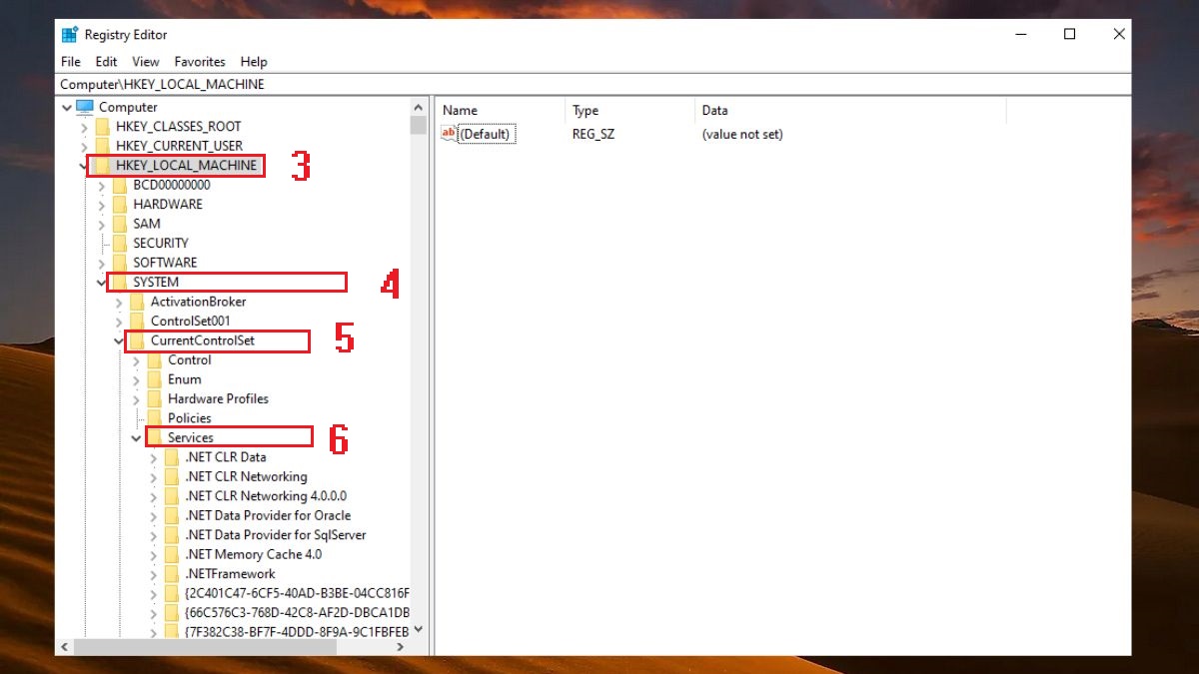Click the BCD00000000 folder icon

coord(119,185)
